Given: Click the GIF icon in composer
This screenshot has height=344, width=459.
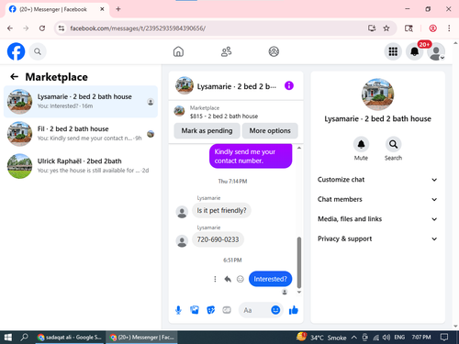Looking at the screenshot, I should click(x=227, y=310).
